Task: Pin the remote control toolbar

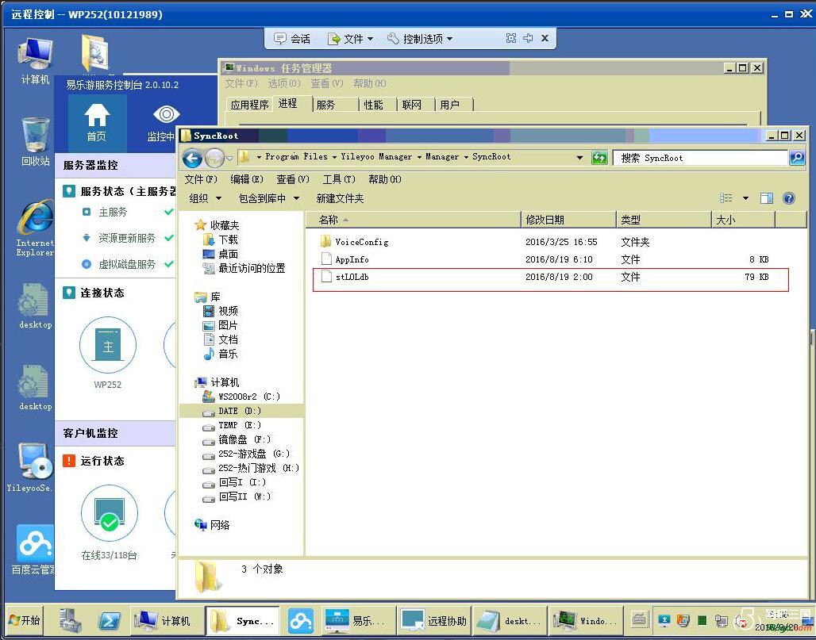Action: [528, 38]
